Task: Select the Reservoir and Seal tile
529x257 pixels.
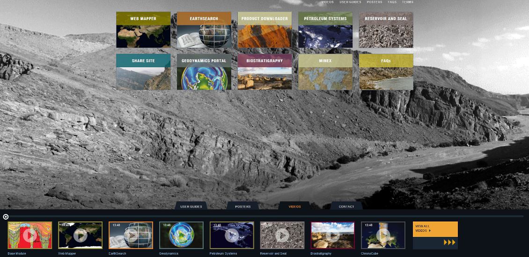Action: [386, 30]
